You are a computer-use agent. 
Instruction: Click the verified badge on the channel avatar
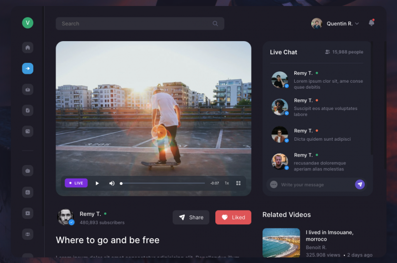tap(71, 222)
